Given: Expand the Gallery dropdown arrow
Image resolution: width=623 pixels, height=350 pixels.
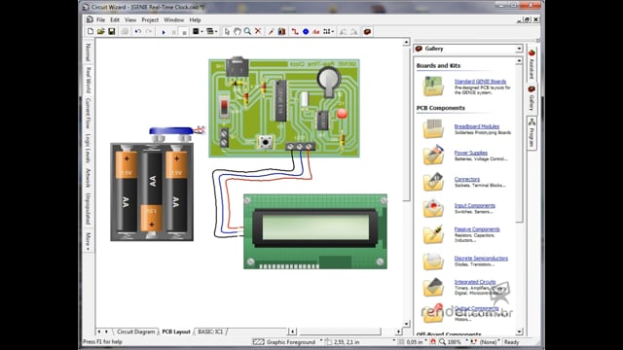Looking at the screenshot, I should click(519, 49).
